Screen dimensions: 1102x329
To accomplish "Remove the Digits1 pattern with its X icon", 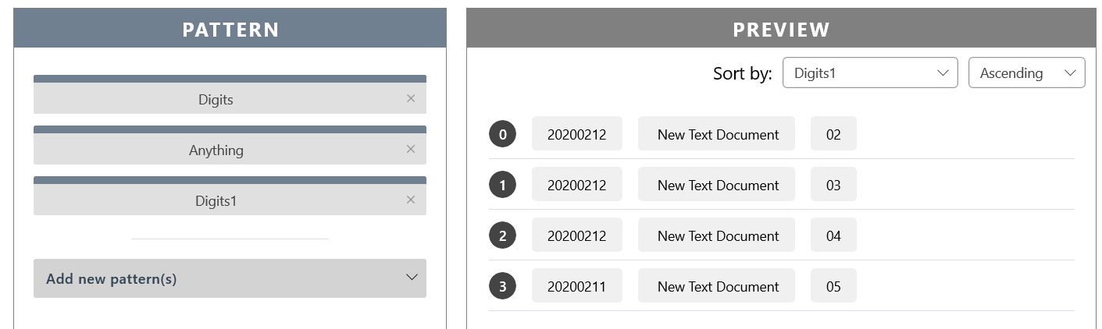I will point(411,200).
